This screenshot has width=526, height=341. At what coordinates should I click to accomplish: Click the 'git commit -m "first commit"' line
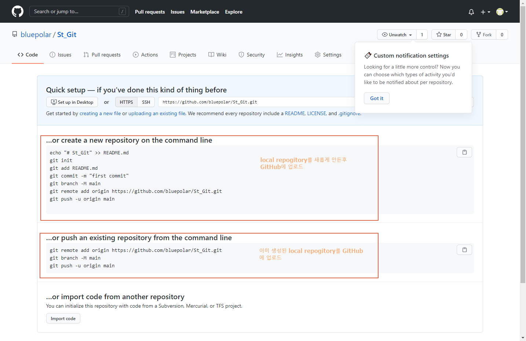[89, 176]
